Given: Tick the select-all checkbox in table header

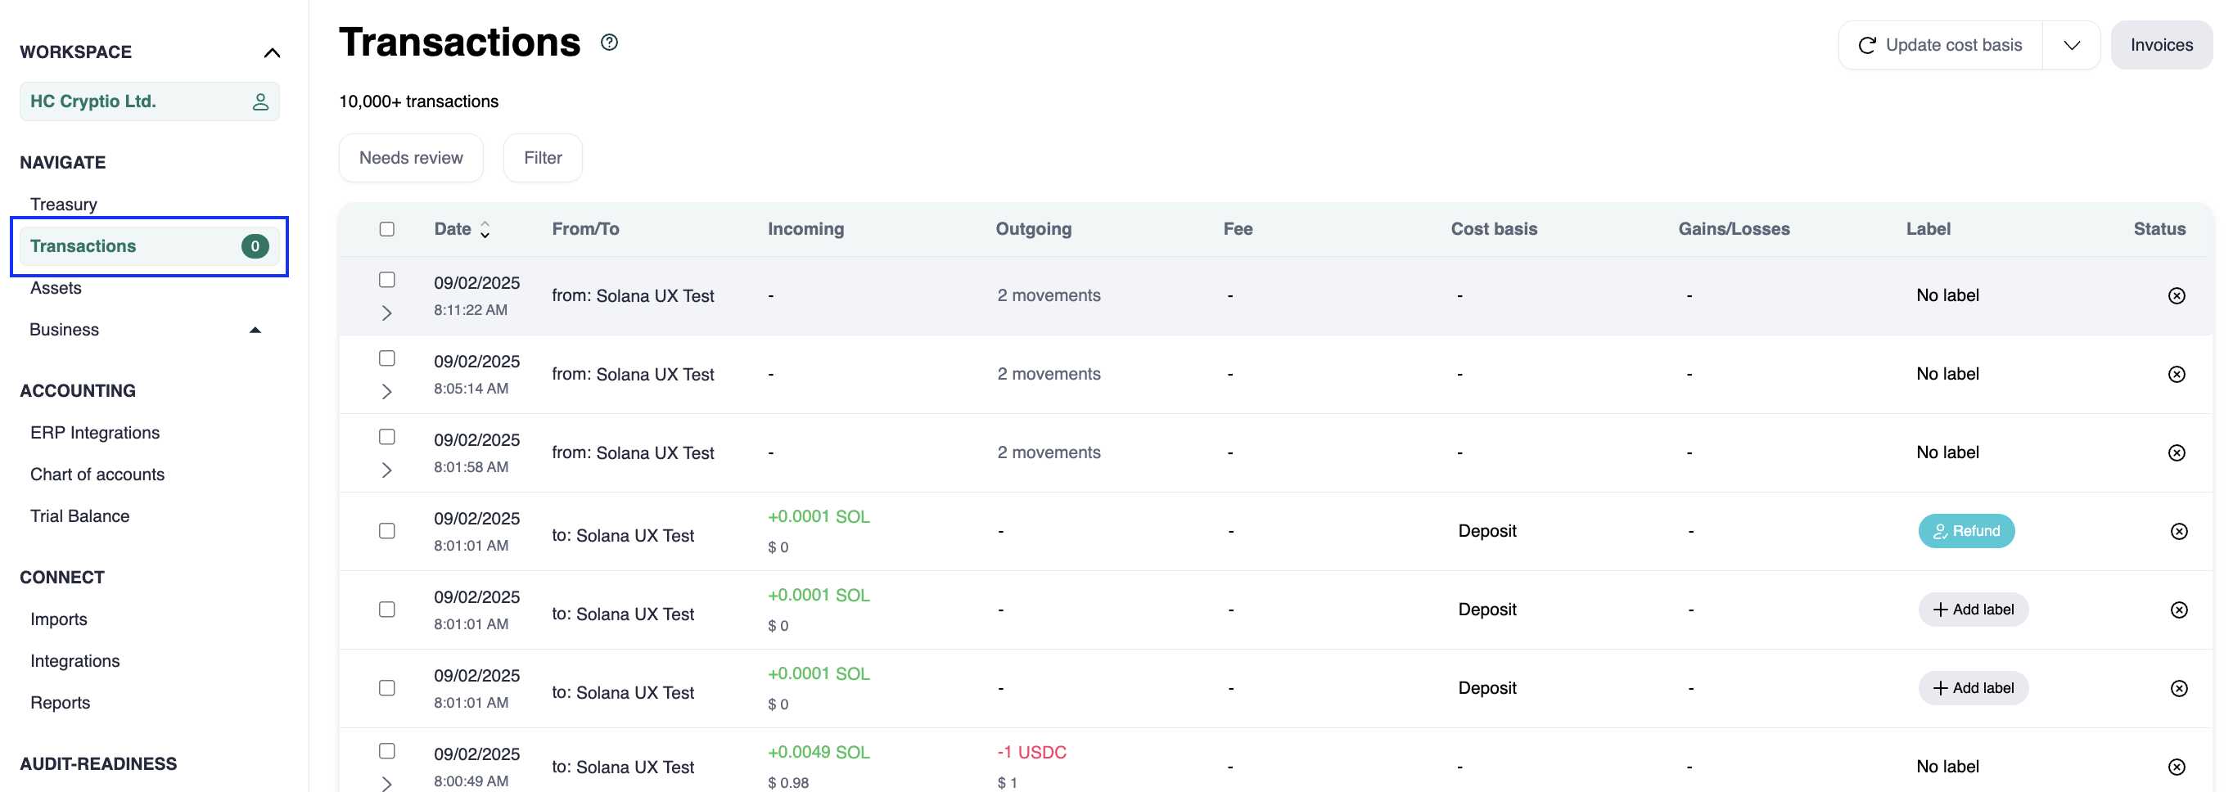Looking at the screenshot, I should 386,229.
